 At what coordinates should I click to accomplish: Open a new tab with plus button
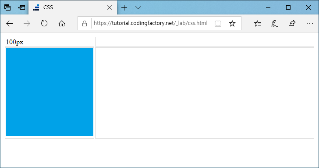pos(124,8)
